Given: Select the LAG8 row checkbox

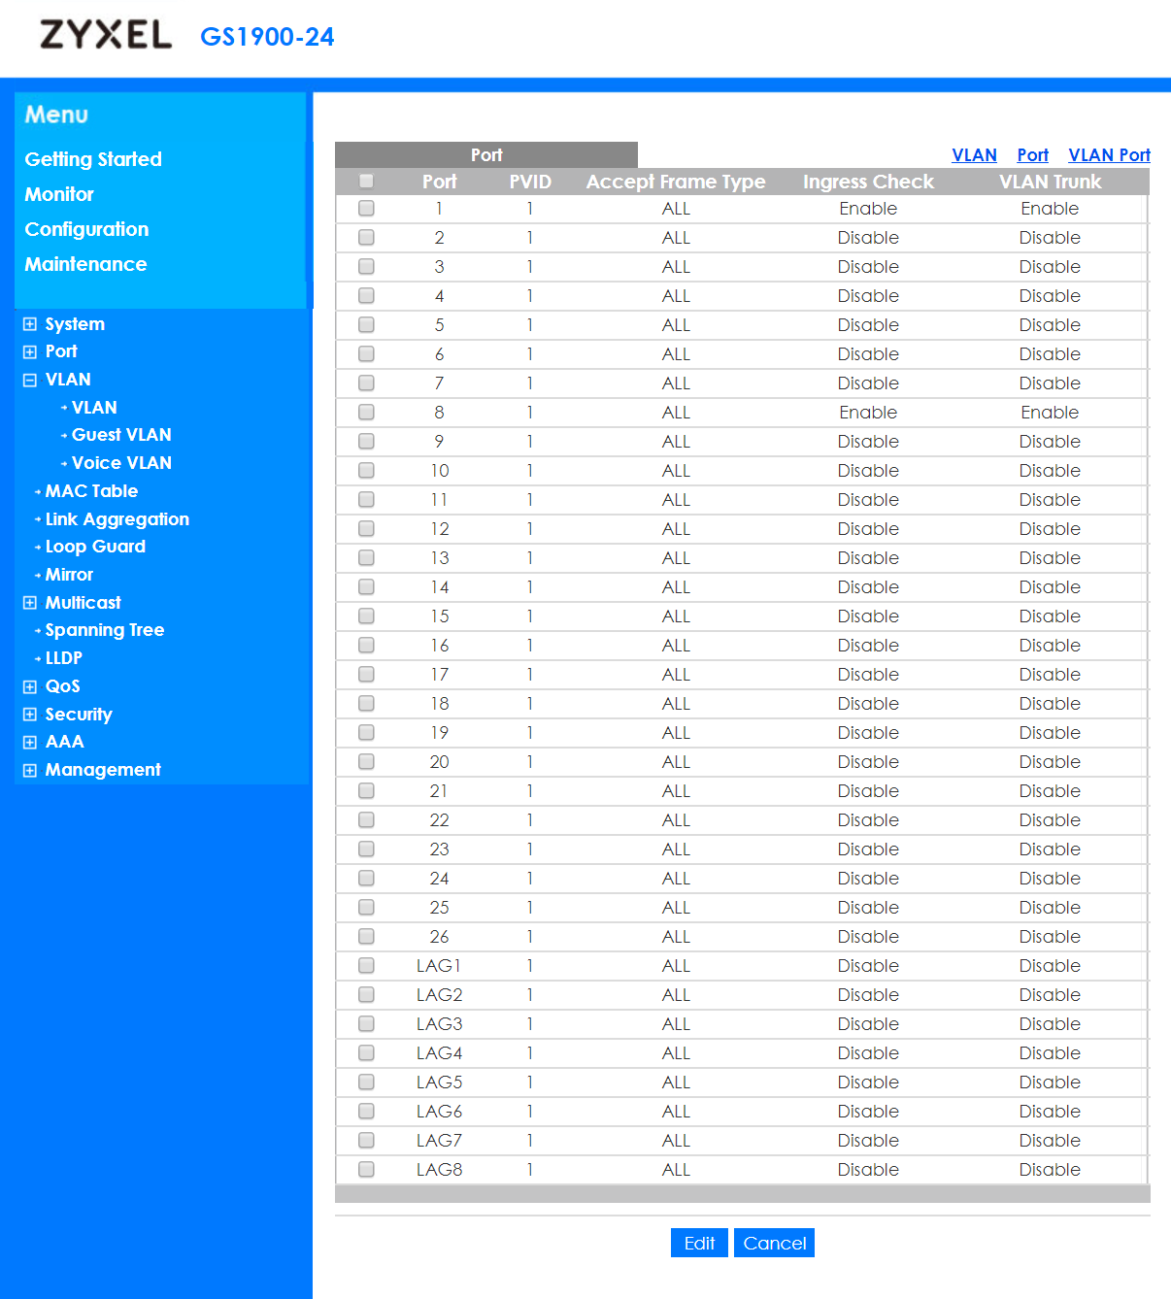Looking at the screenshot, I should [366, 1169].
